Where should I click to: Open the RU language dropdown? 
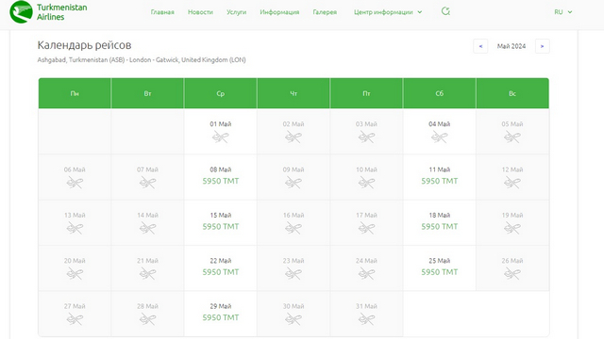[x=563, y=12]
